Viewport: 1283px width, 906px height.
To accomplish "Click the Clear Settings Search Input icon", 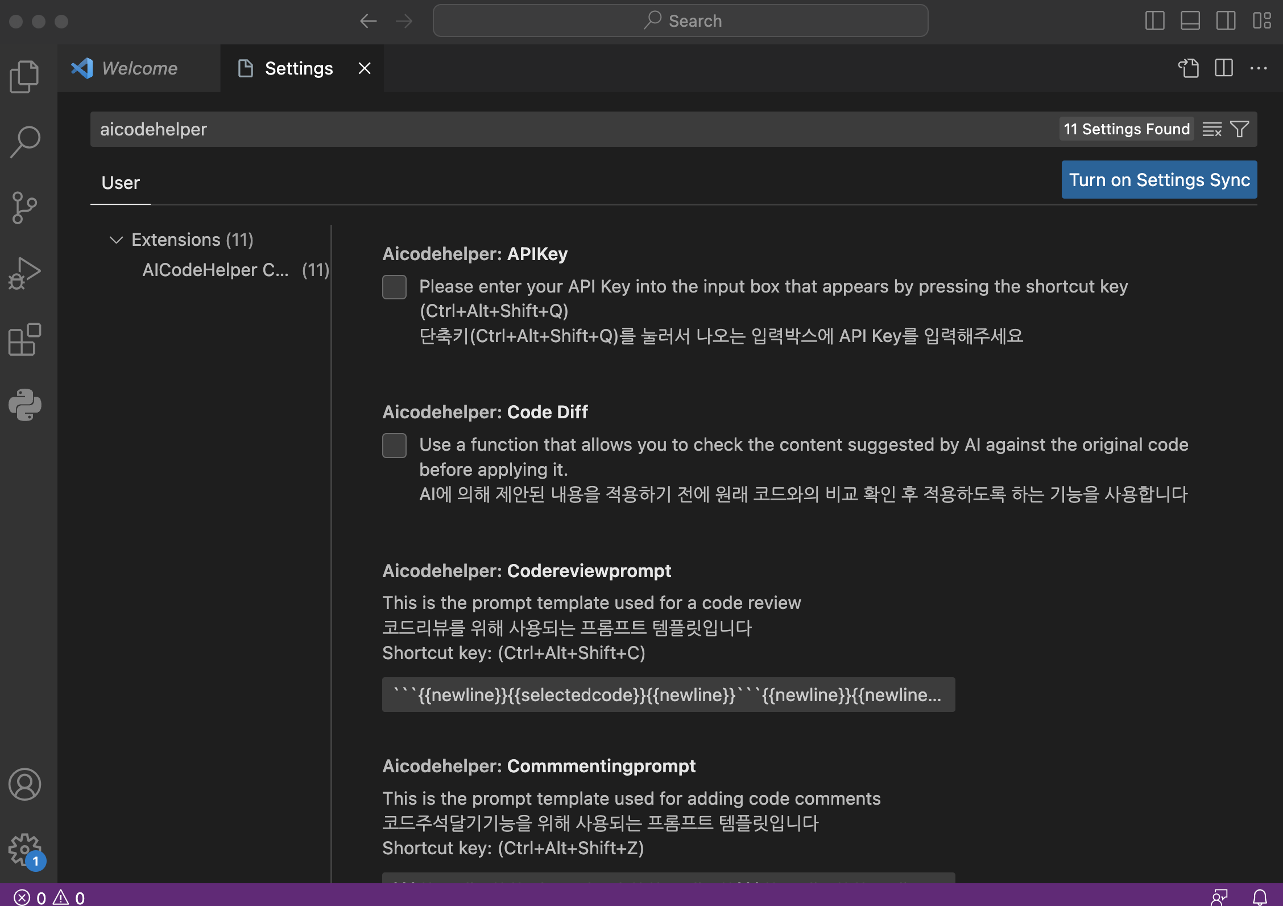I will (1212, 129).
